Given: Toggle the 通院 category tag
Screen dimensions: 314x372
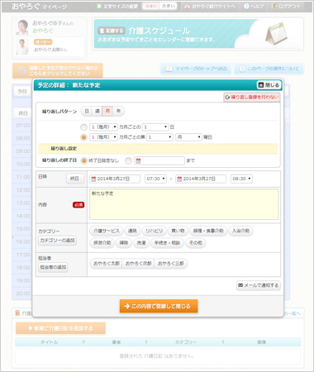Looking at the screenshot, I should [132, 231].
